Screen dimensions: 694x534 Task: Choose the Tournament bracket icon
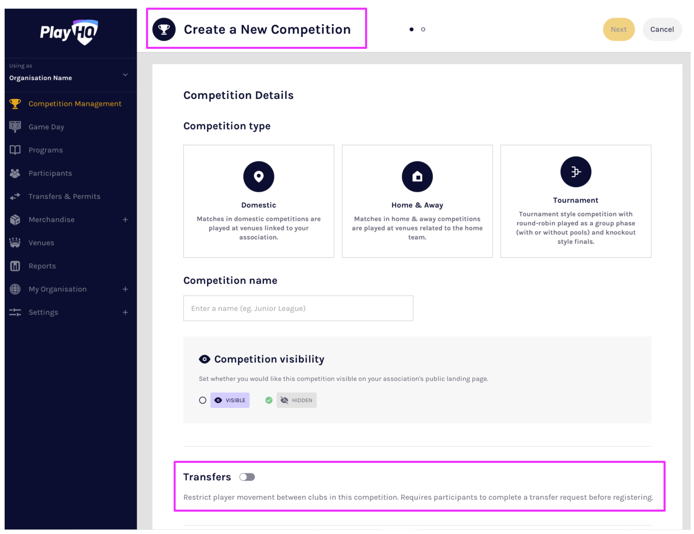coord(575,172)
